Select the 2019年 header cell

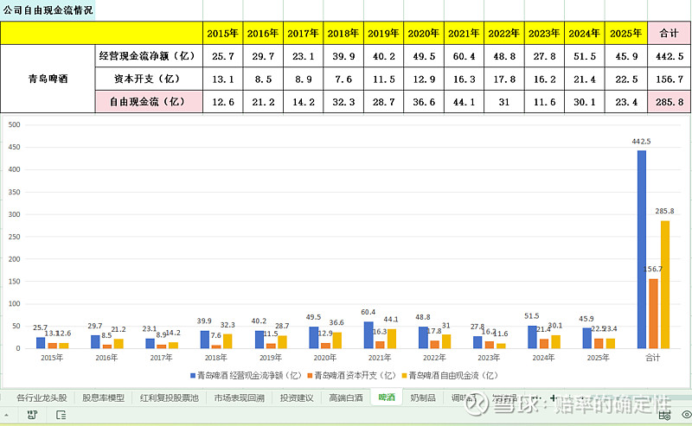[383, 33]
